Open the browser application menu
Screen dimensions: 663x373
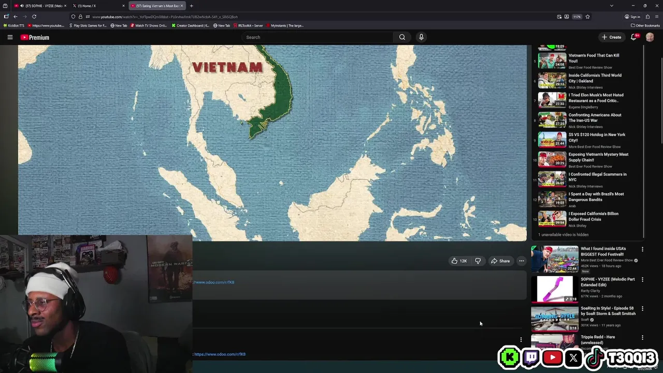[x=656, y=17]
